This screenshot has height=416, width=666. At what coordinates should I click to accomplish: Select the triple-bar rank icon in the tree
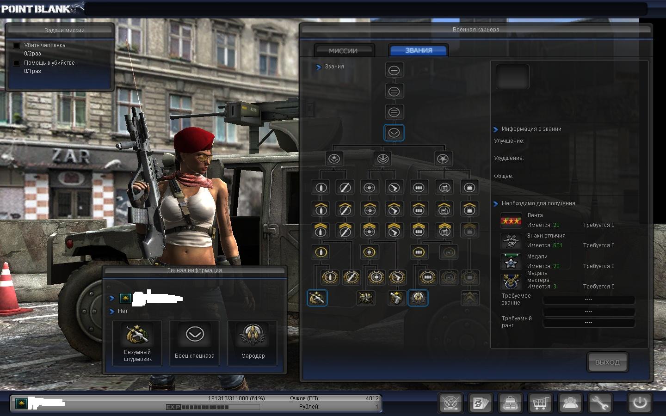pyautogui.click(x=394, y=112)
